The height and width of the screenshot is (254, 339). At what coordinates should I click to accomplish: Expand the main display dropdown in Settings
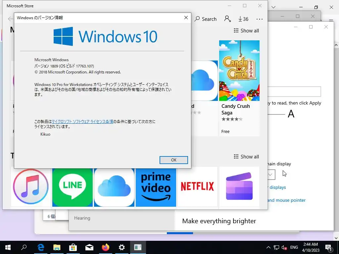click(270, 175)
